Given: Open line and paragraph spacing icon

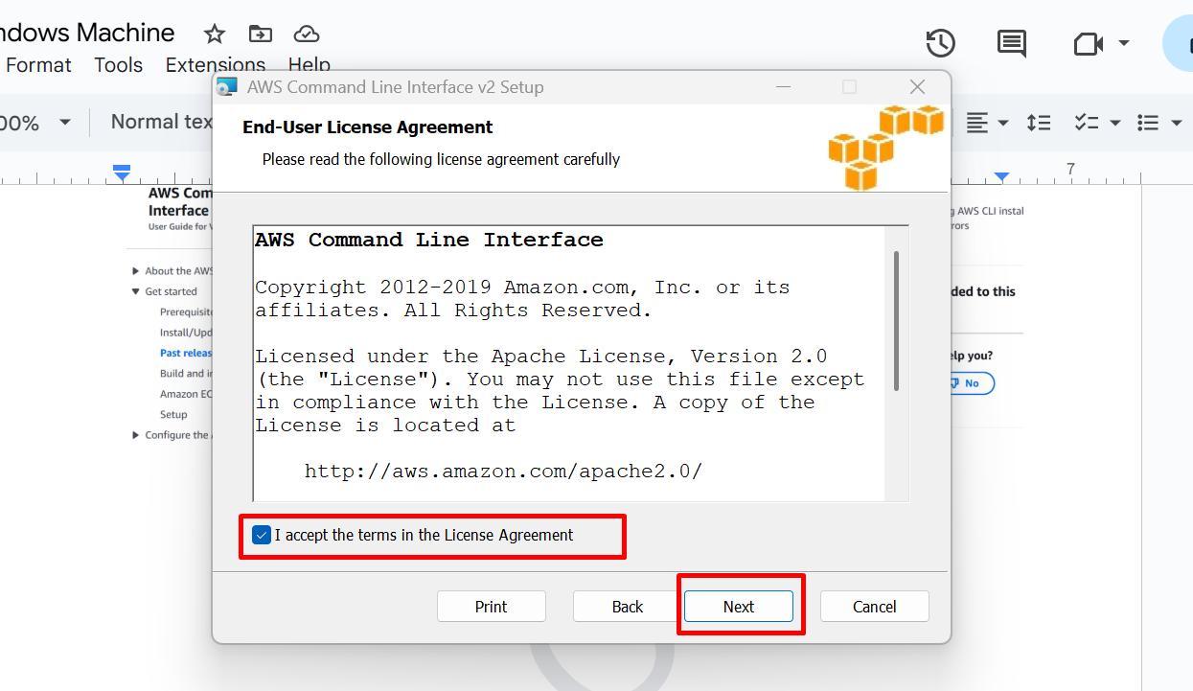Looking at the screenshot, I should 1039,123.
